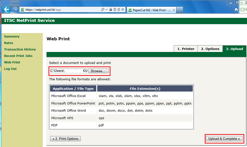Switch to the 1. Printer tab

tap(185, 49)
